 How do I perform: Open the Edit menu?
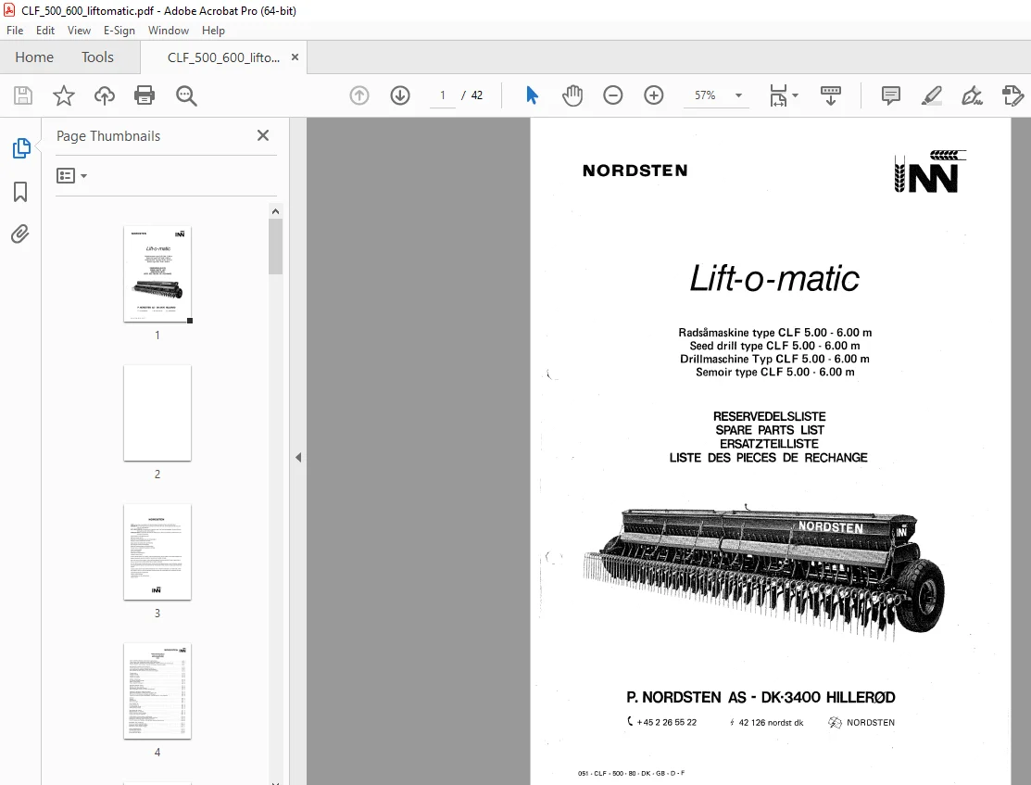click(45, 31)
